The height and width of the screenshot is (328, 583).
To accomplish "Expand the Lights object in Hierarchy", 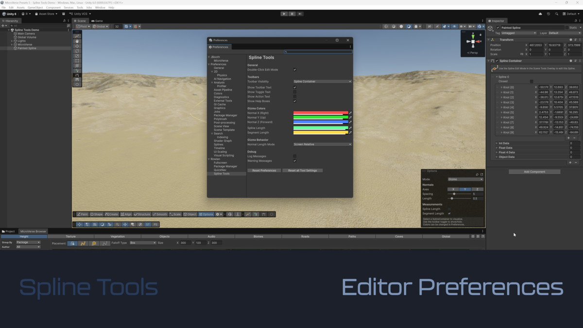I will (x=12, y=41).
